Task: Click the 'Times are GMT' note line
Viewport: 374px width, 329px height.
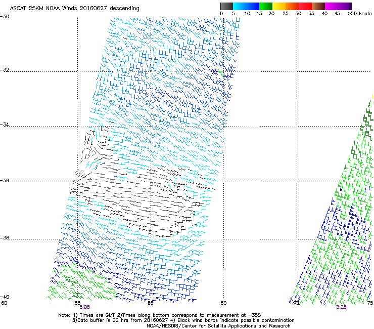Action: tap(160, 315)
